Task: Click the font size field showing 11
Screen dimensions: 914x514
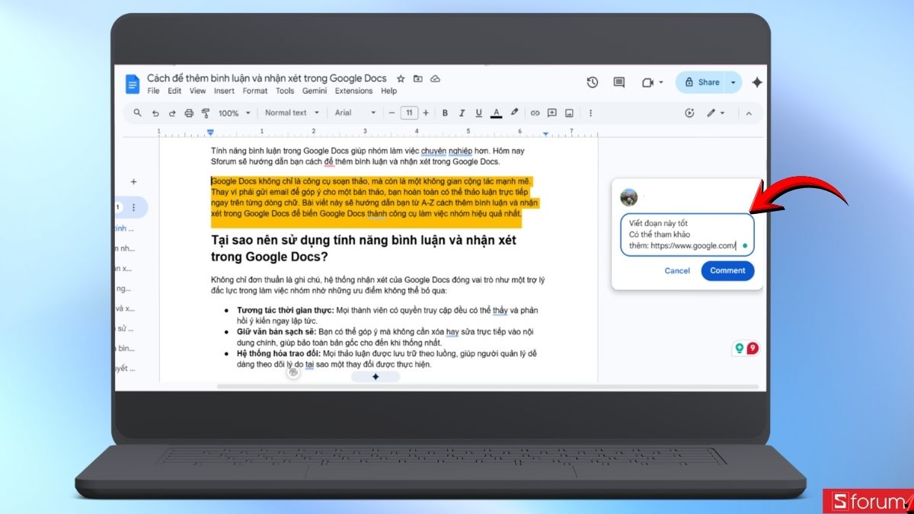Action: point(409,113)
